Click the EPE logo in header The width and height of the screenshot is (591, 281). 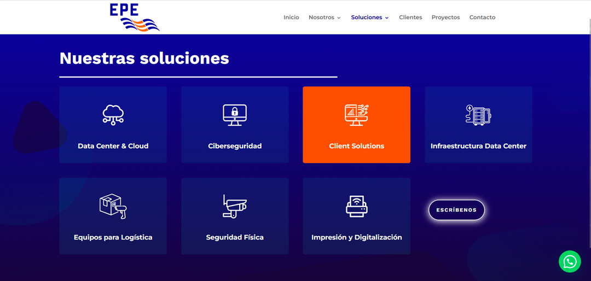pyautogui.click(x=134, y=17)
